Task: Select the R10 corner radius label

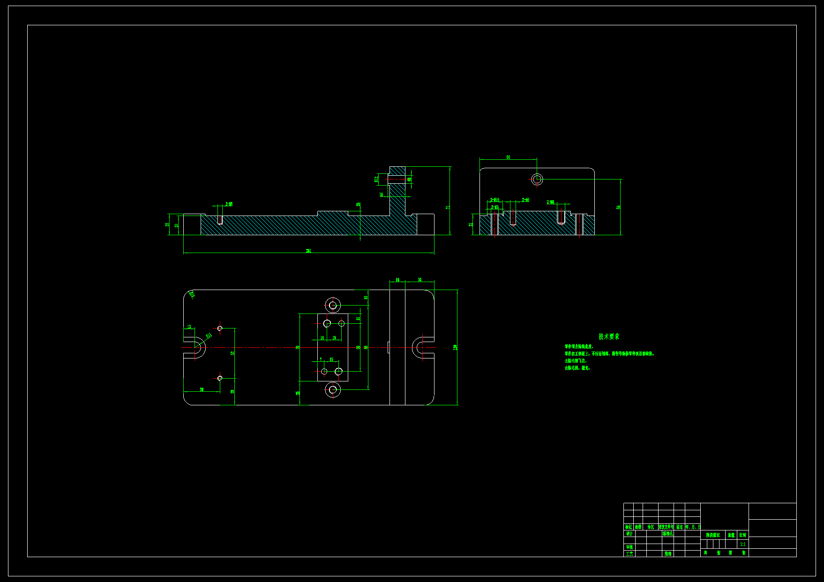Action: 192,294
